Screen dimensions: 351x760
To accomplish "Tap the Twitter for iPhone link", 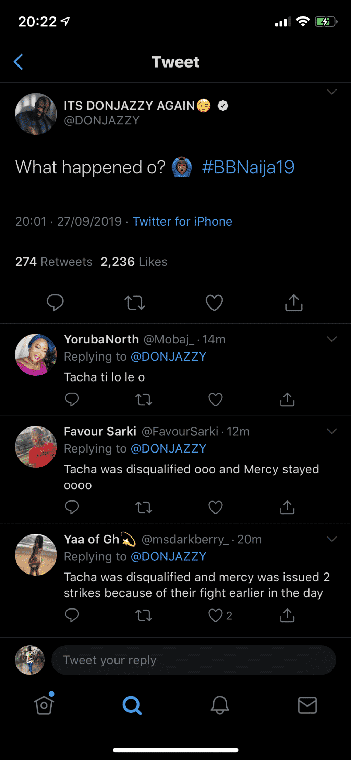I will pyautogui.click(x=182, y=221).
